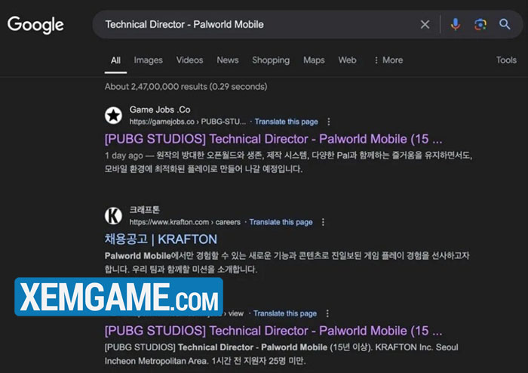528x373 pixels.
Task: Open first PUBG STUDIOS Technical Director result title
Action: tap(273, 139)
